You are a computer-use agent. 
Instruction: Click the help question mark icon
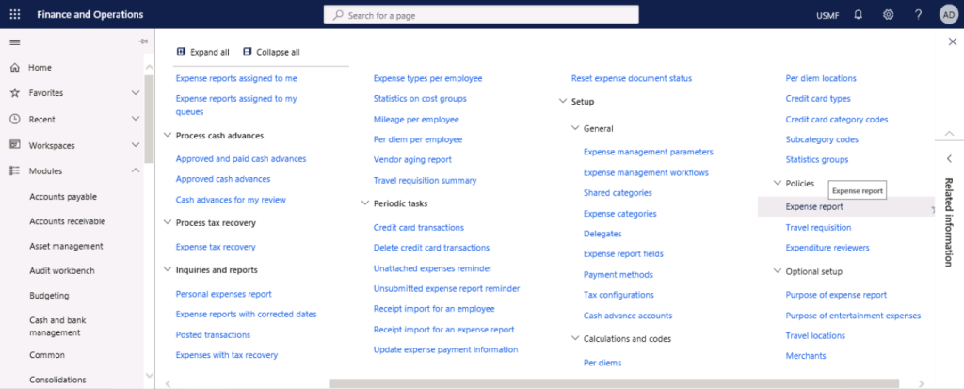click(x=918, y=15)
